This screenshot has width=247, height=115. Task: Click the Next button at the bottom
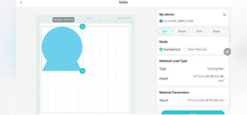tap(193, 113)
